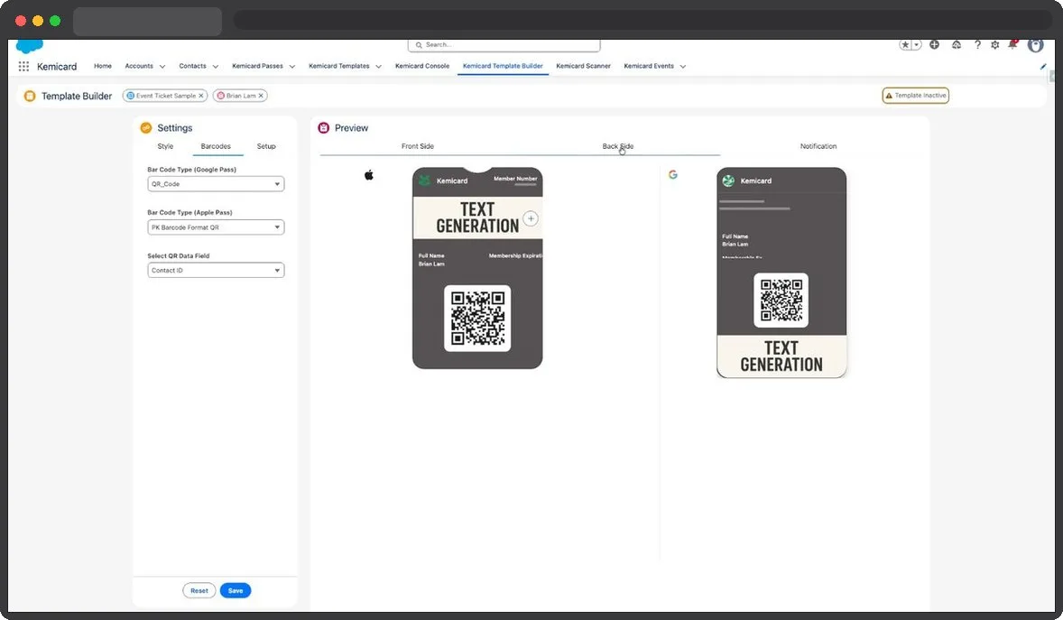The height and width of the screenshot is (620, 1063).
Task: Click the Brian Lam contact pill
Action: tap(241, 96)
